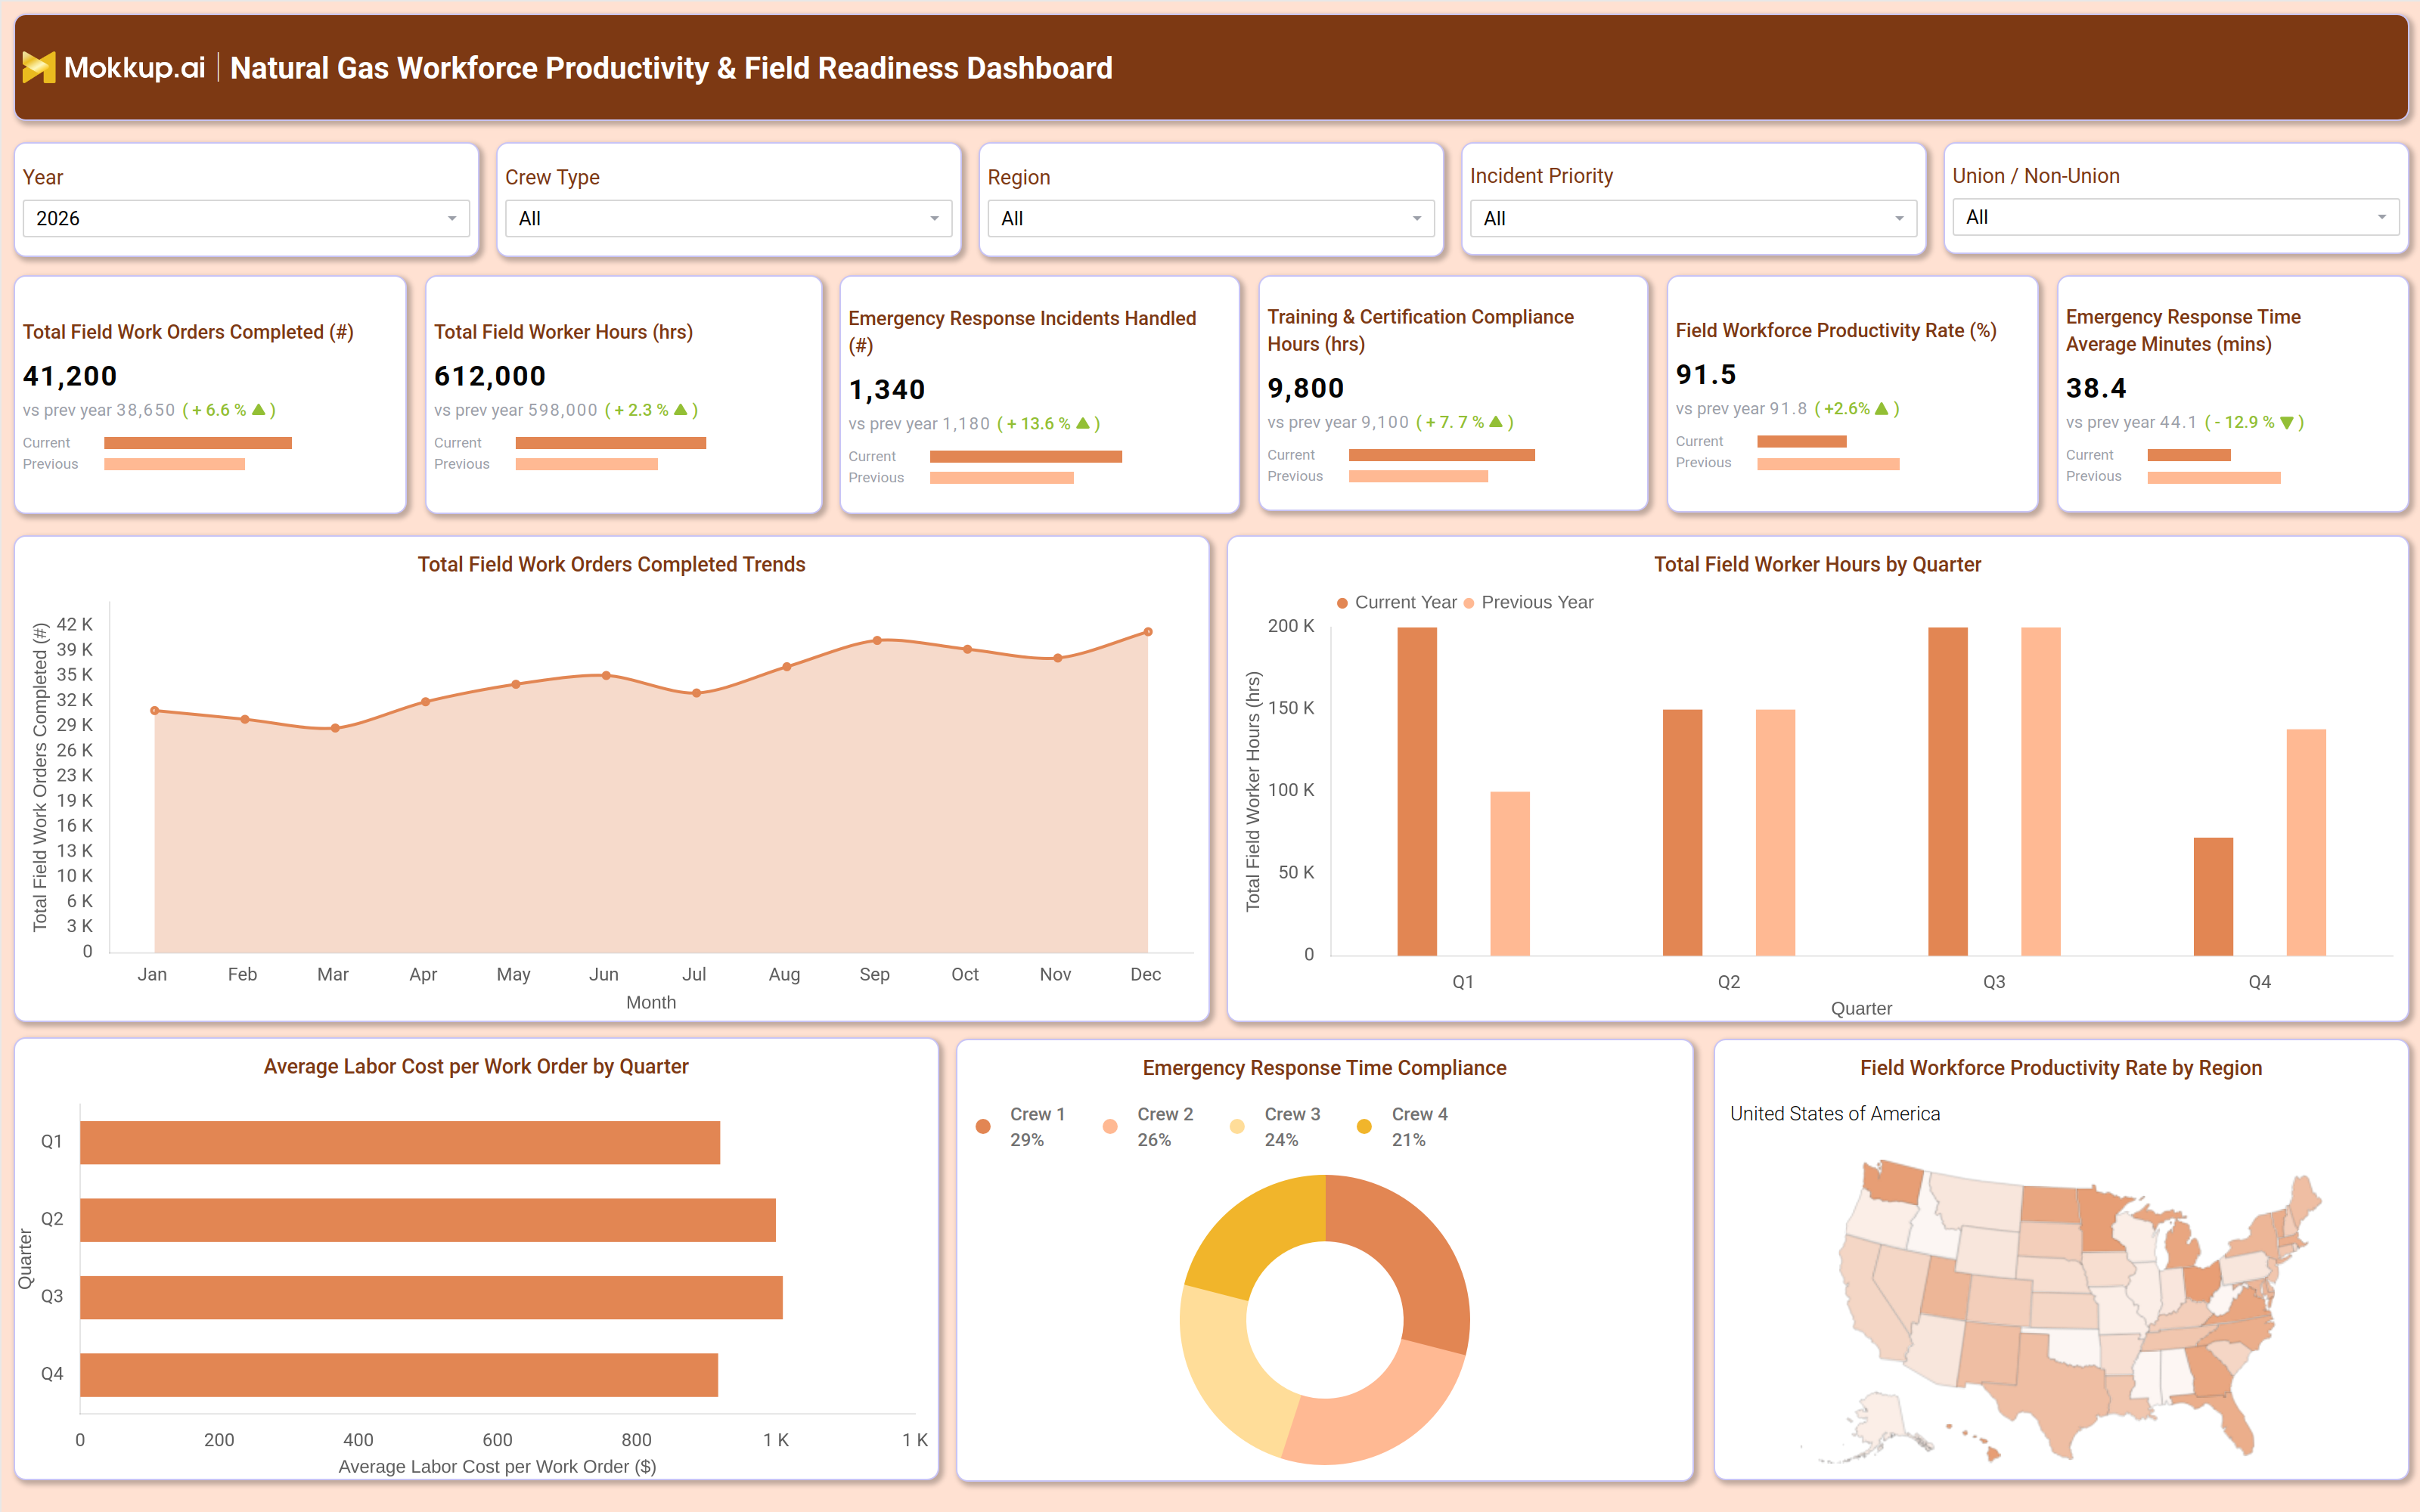The image size is (2420, 1512).
Task: Select Q4 bar in Average Labor Cost chart
Action: click(x=399, y=1375)
